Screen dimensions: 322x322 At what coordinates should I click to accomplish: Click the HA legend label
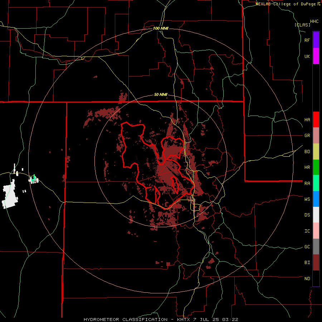307,120
